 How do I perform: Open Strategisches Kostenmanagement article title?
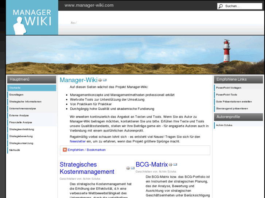(x=87, y=168)
